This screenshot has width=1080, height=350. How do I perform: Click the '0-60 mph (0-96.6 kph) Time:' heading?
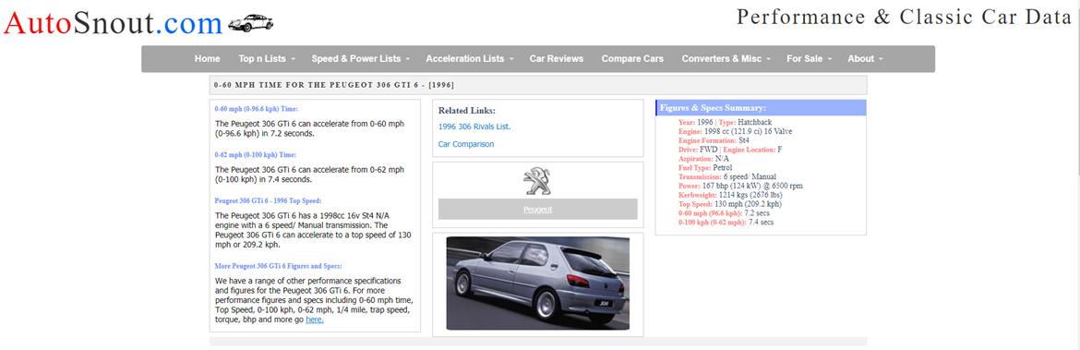click(x=257, y=109)
